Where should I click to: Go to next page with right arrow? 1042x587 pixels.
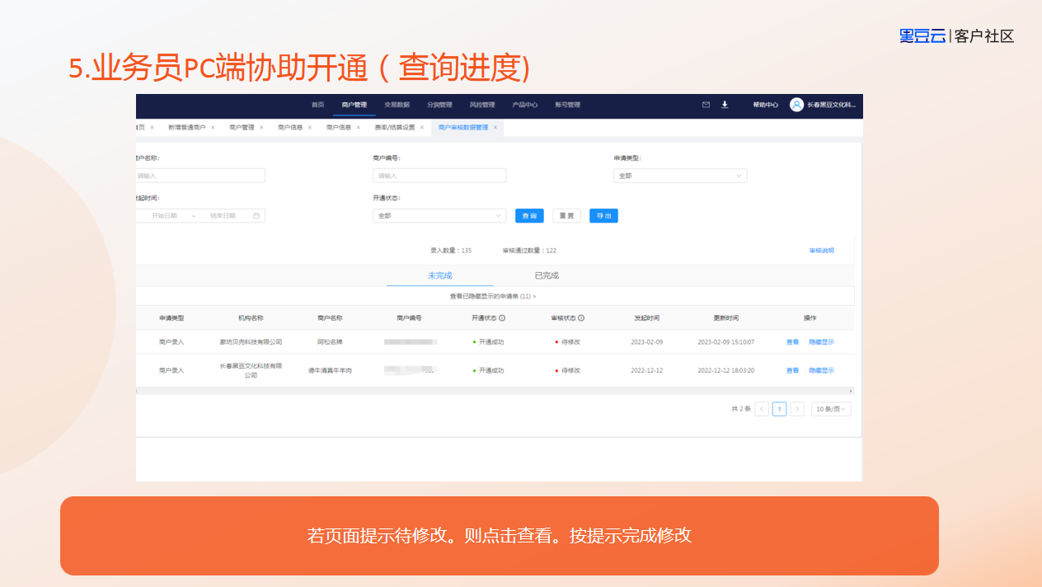(797, 409)
